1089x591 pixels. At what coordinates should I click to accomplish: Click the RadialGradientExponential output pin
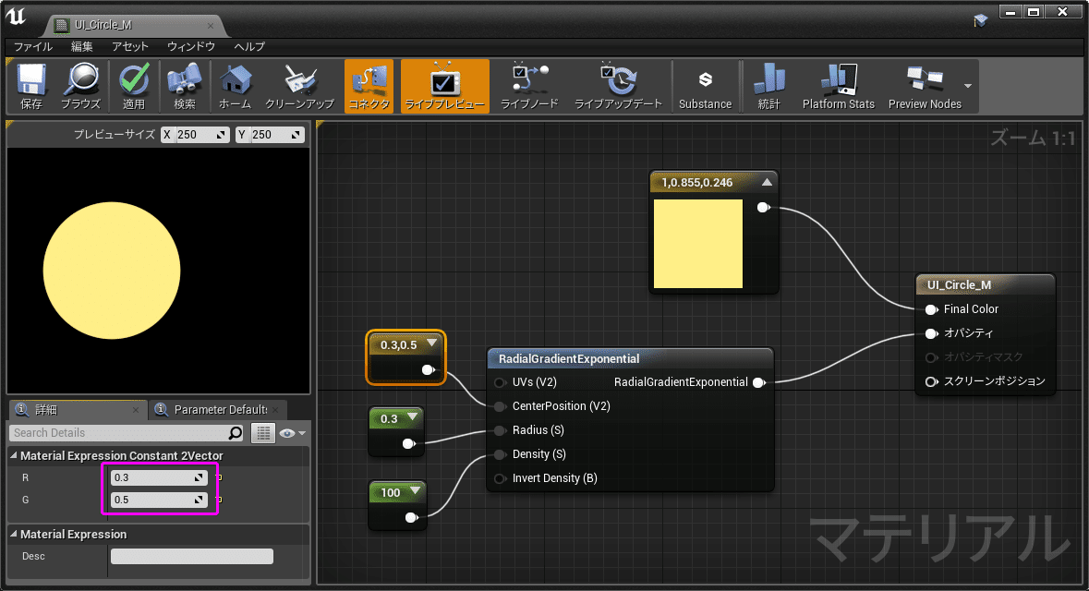759,382
